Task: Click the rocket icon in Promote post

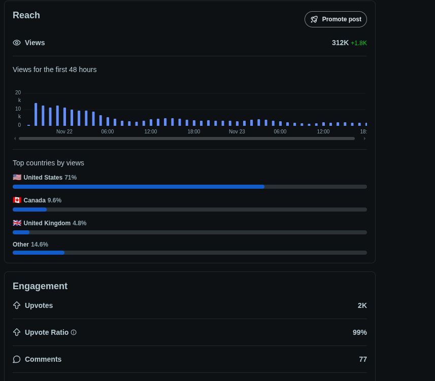Action: click(314, 19)
